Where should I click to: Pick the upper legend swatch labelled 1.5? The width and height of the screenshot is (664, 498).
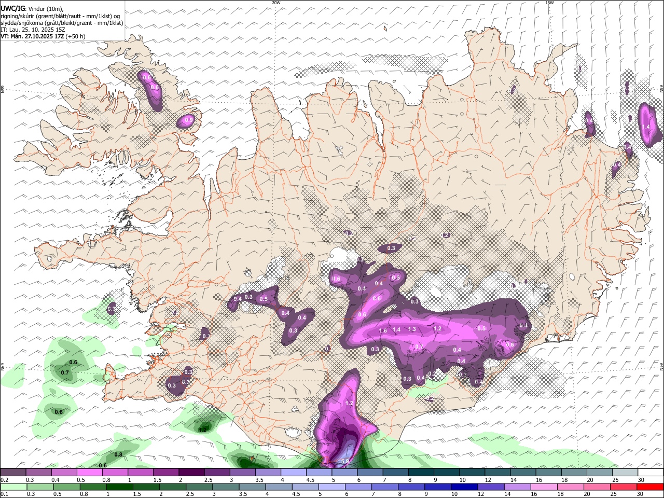click(166, 472)
